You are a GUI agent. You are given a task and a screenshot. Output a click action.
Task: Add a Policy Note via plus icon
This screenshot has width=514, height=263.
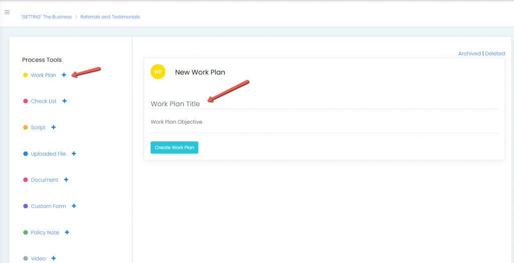point(67,232)
